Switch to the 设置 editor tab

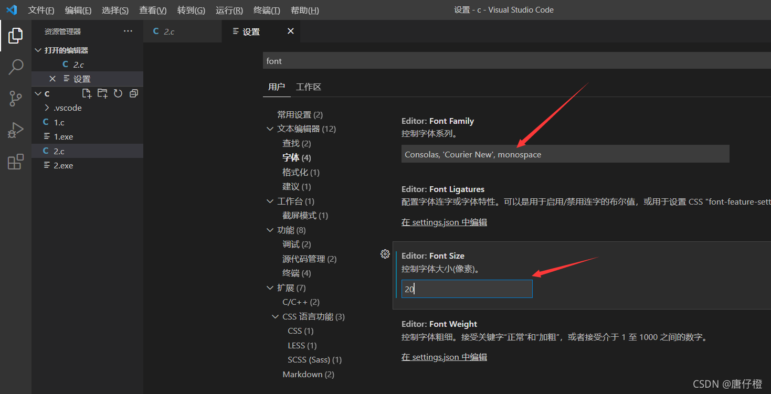click(x=261, y=31)
